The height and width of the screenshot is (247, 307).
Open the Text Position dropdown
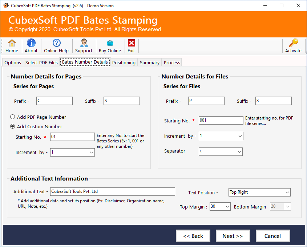(x=287, y=193)
